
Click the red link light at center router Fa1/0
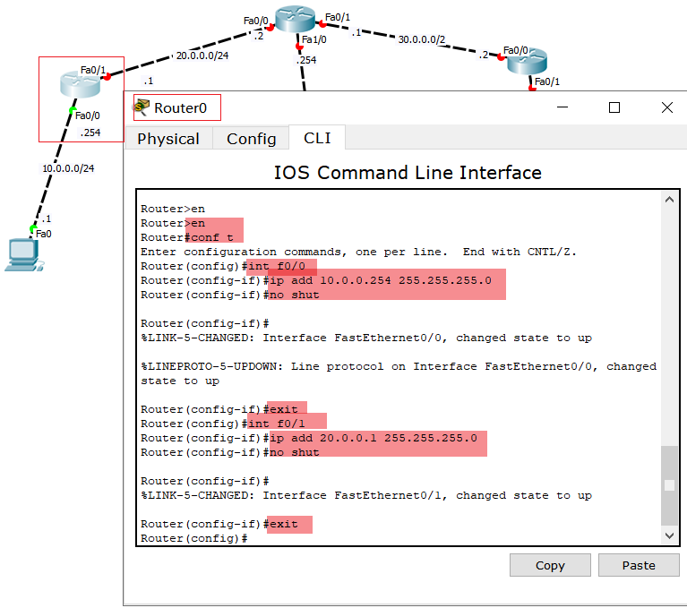pyautogui.click(x=299, y=47)
